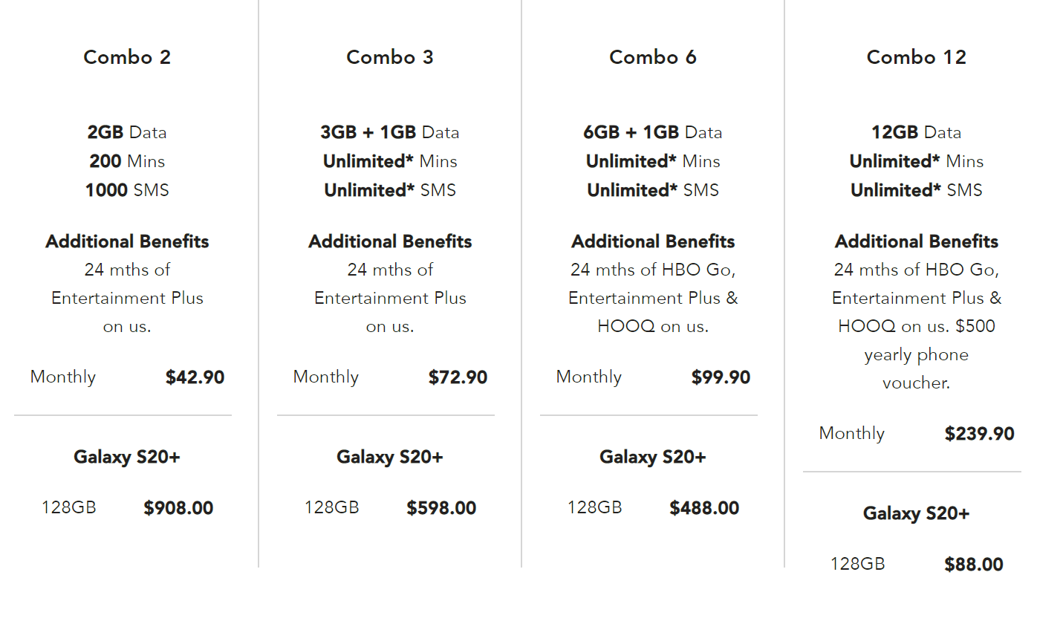Click Galaxy S20+ under Combo 12
The image size is (1037, 621).
917,513
